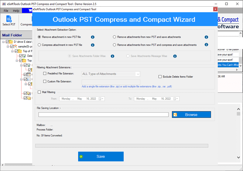Click inside the Custom File Extension text field
This screenshot has width=243, height=171.
coord(111,82)
